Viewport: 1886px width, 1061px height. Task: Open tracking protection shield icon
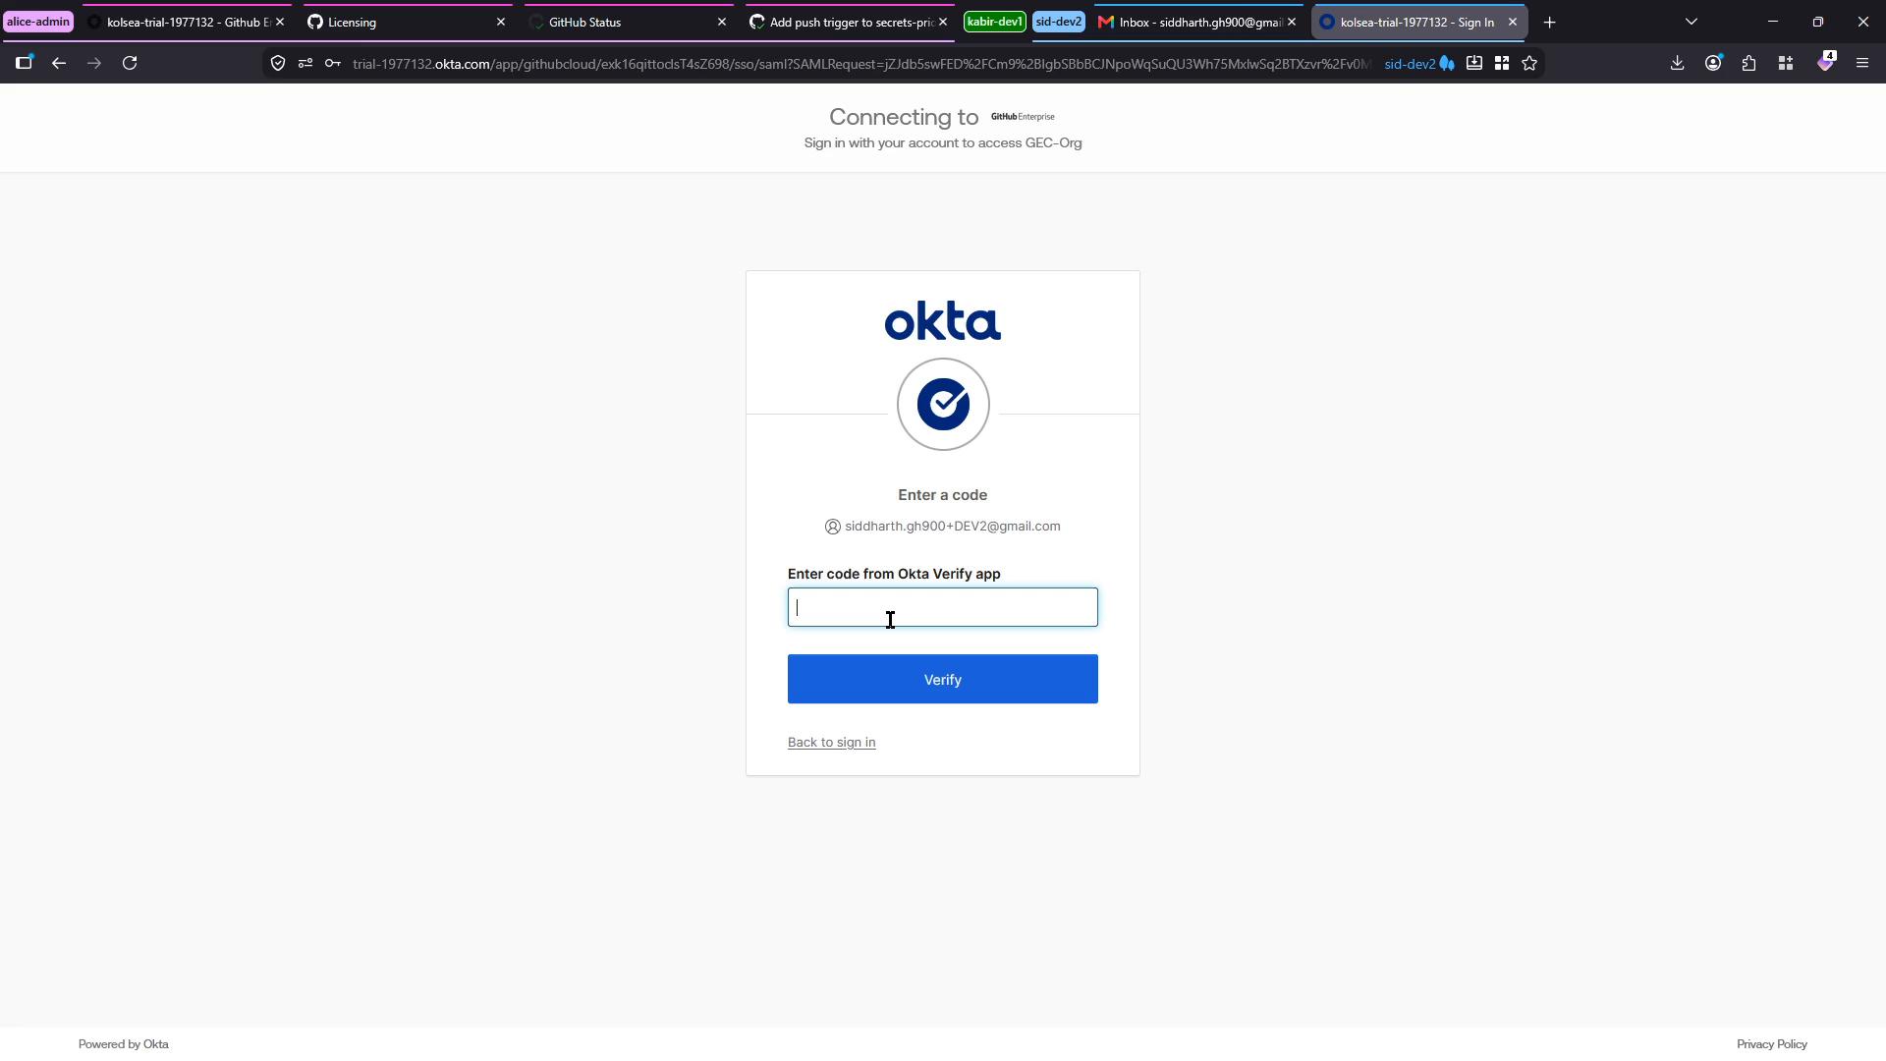coord(278,64)
